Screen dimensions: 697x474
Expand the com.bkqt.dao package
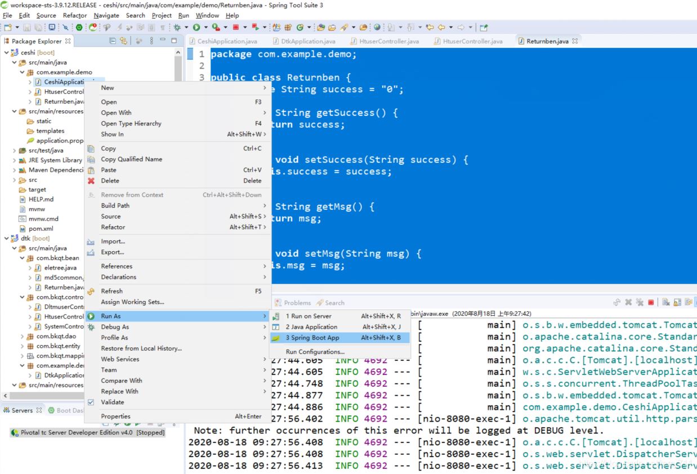22,337
